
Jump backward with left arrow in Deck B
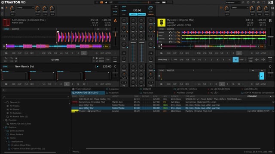(x=257, y=60)
